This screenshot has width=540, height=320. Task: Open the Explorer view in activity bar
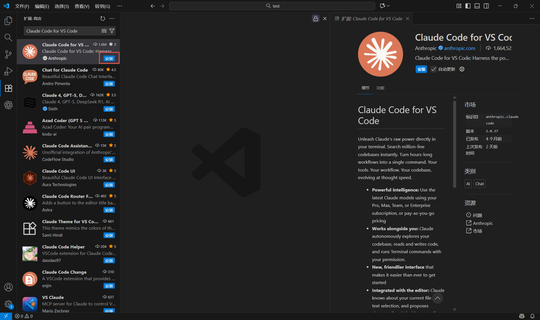(8, 20)
